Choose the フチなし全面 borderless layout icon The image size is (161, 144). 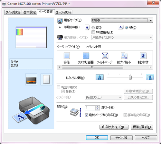[x=86, y=56]
